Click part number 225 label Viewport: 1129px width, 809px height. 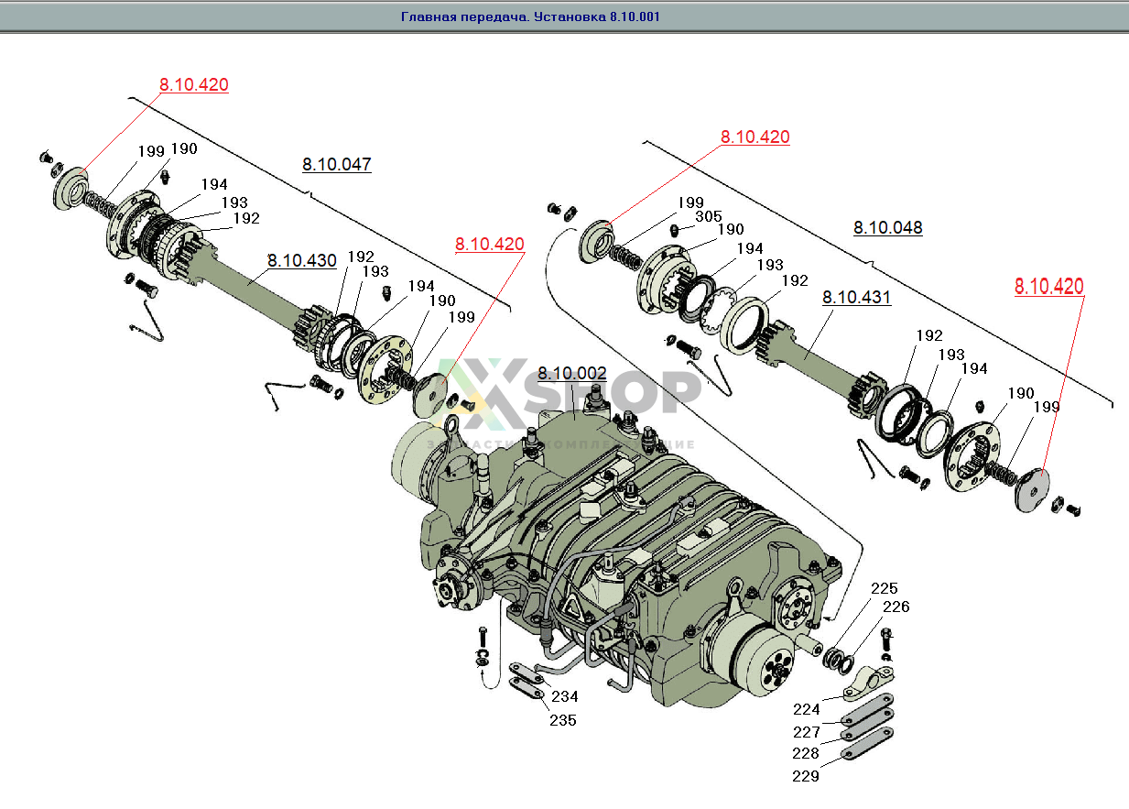pos(884,588)
